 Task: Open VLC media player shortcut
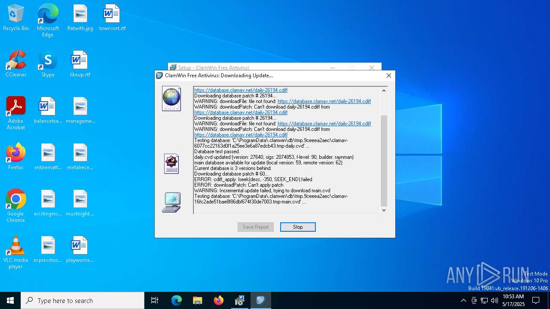[x=16, y=253]
